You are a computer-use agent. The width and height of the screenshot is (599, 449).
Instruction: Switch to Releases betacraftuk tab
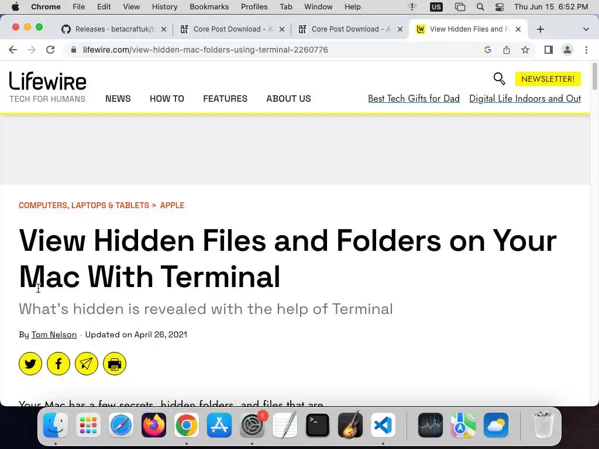[x=114, y=29]
